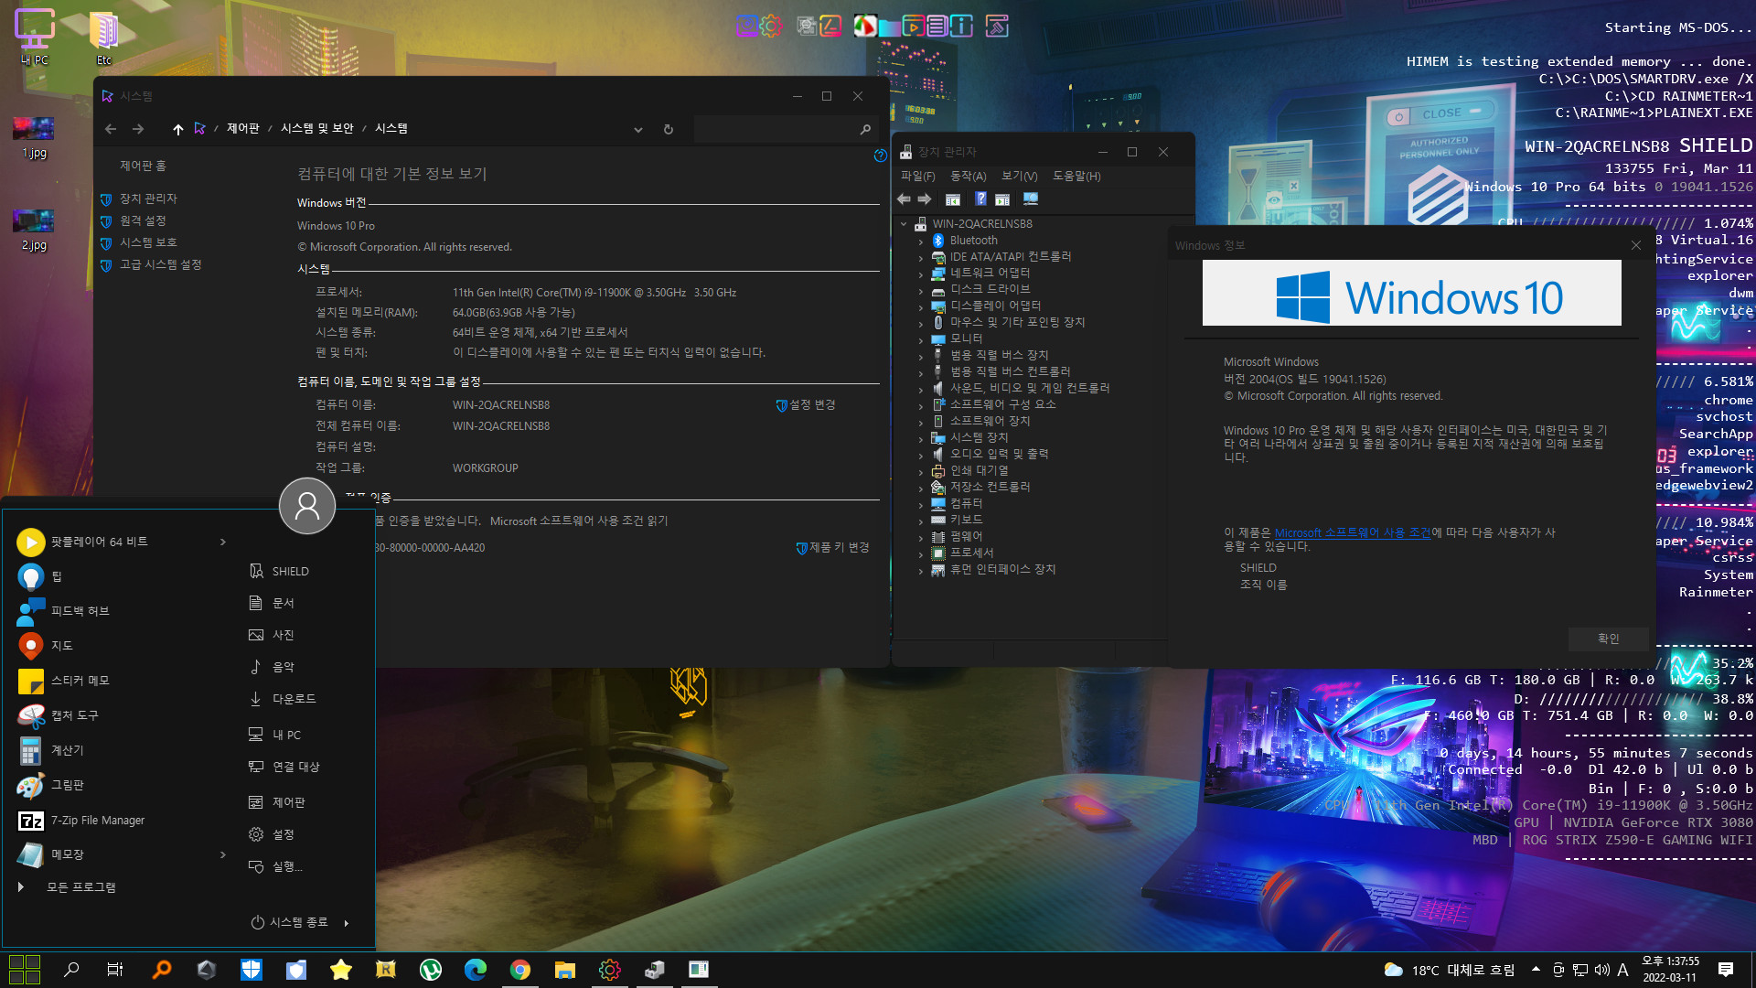The height and width of the screenshot is (988, 1756).
Task: Open the info icon in the top dock
Action: [x=961, y=27]
